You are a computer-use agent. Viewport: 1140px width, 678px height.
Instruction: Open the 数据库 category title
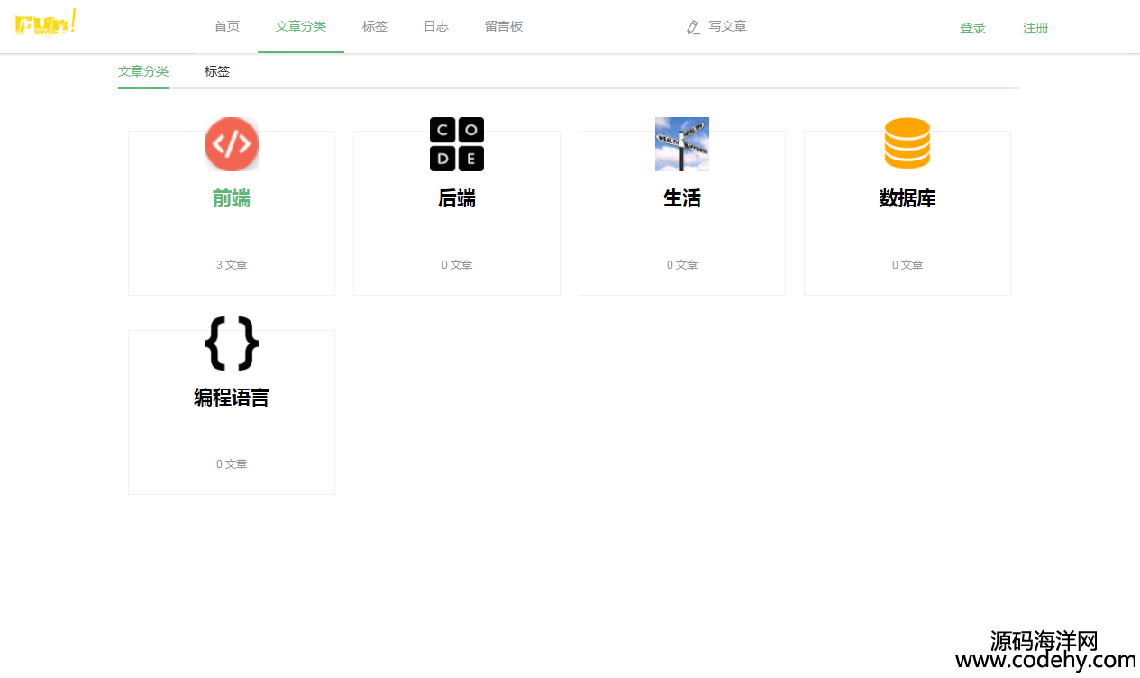(907, 198)
